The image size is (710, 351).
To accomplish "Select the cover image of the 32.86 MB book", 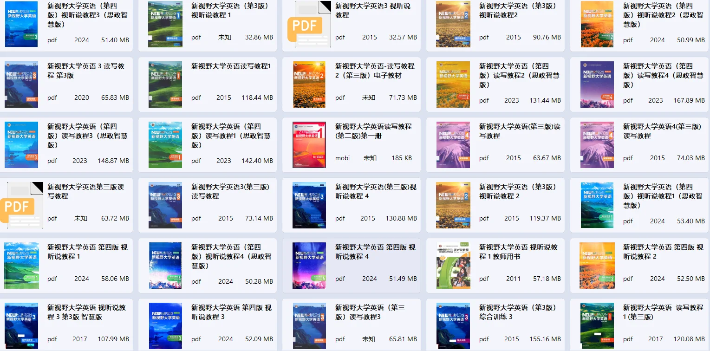I will 165,24.
